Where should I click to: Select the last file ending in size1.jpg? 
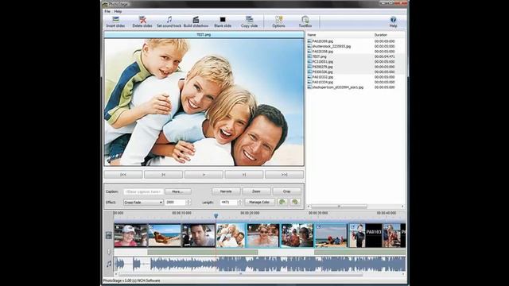(337, 87)
